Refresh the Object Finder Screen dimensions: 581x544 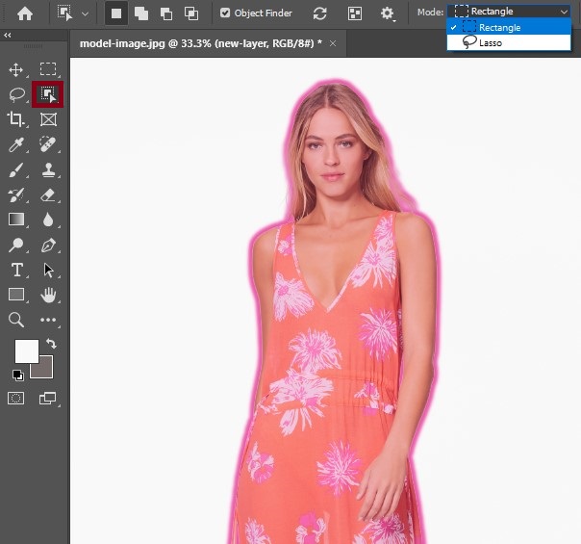pos(319,13)
